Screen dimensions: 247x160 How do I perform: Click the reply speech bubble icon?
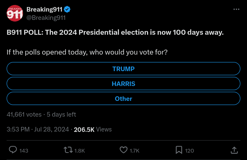13,150
